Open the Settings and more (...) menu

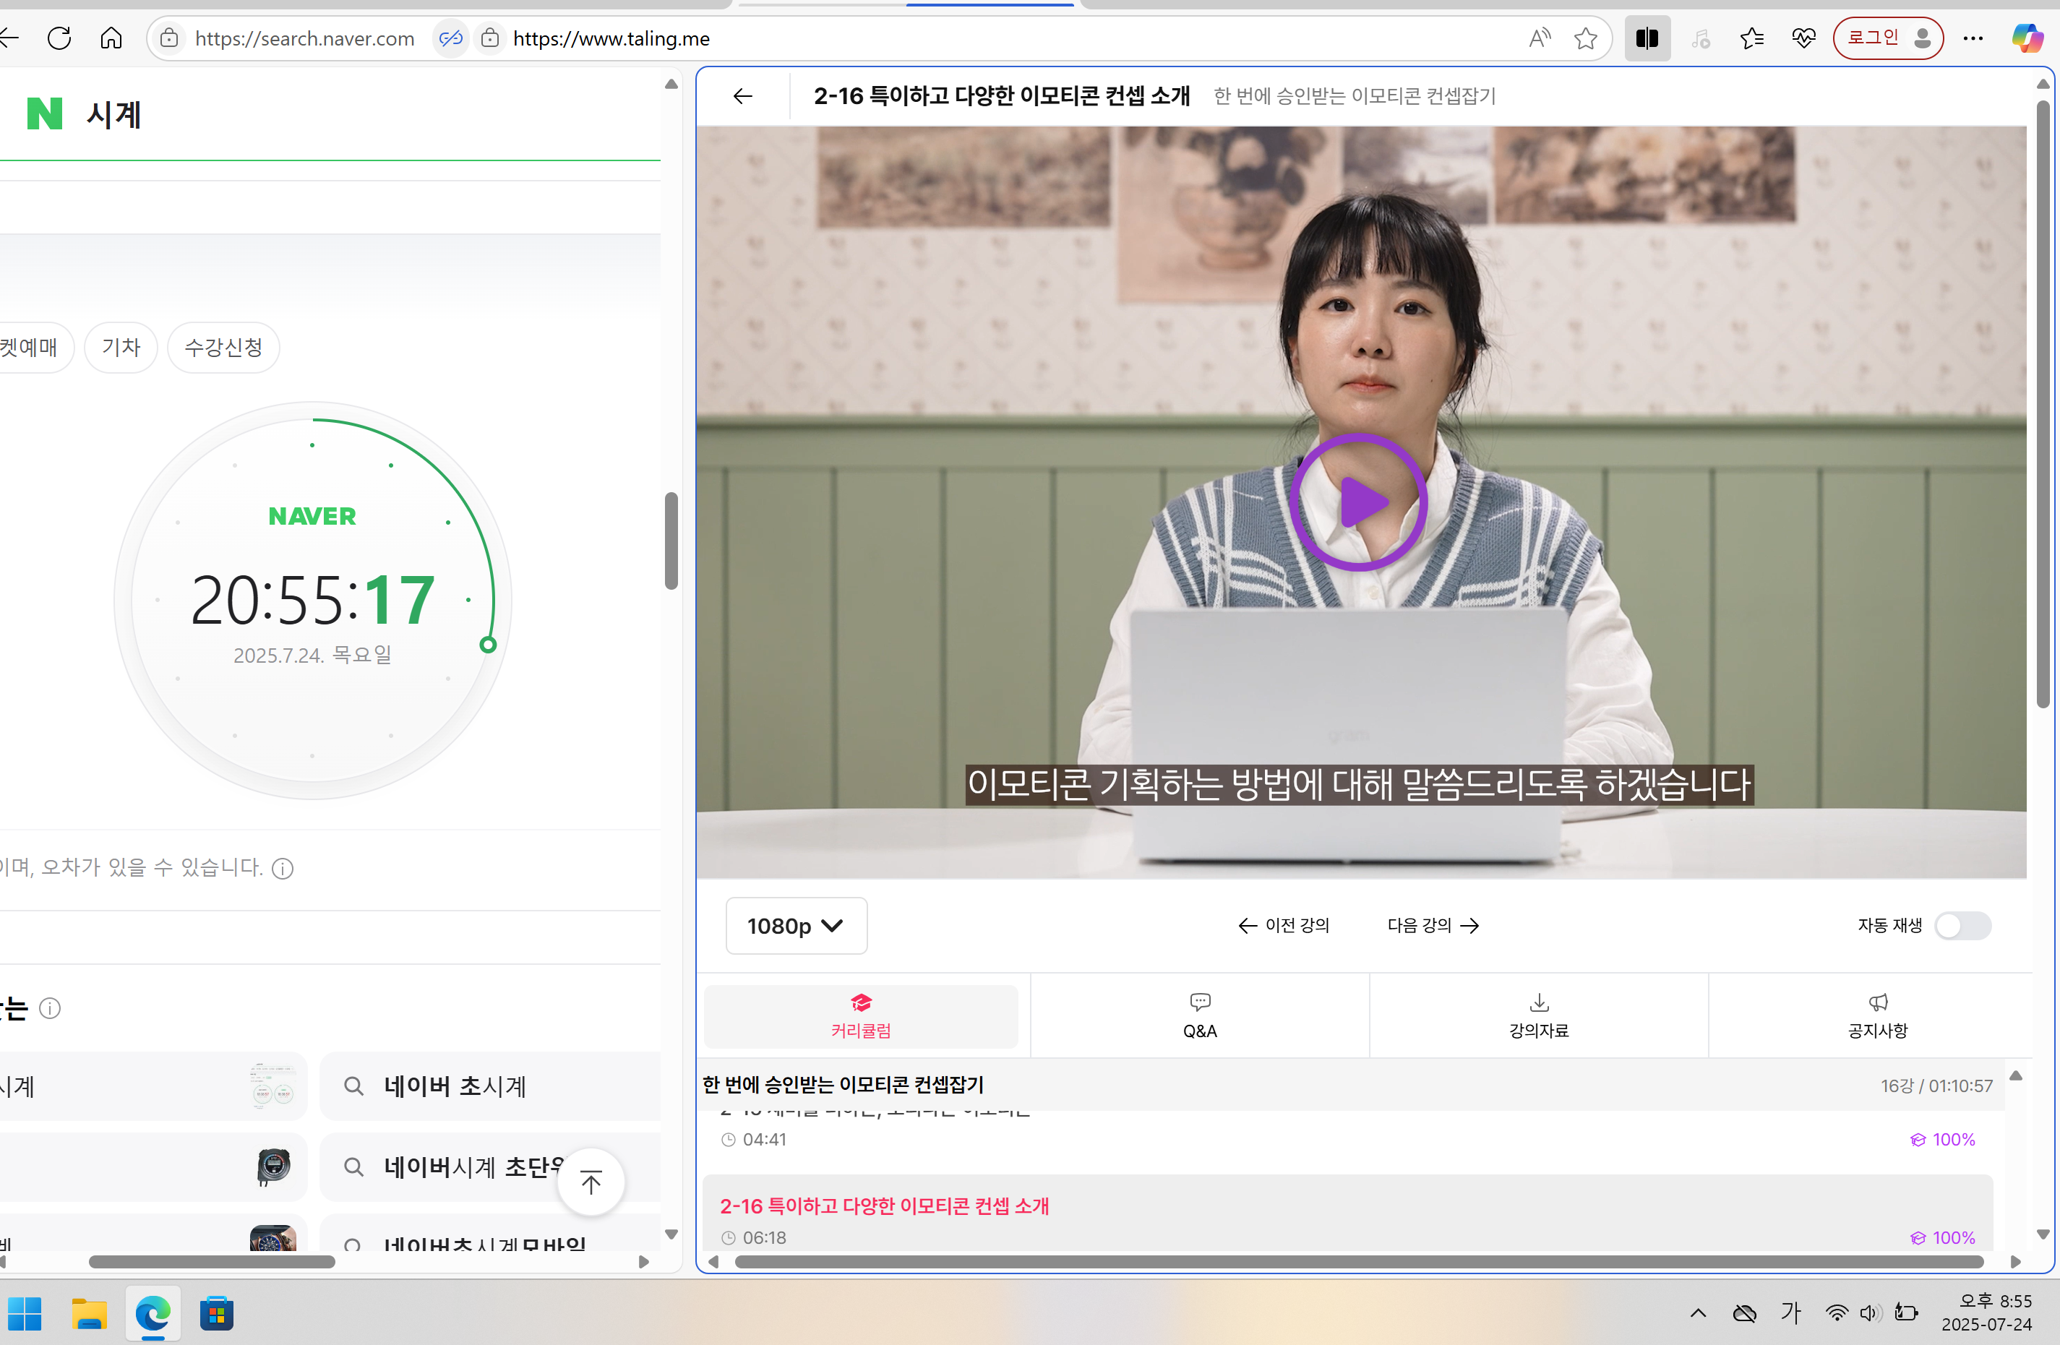coord(1974,38)
